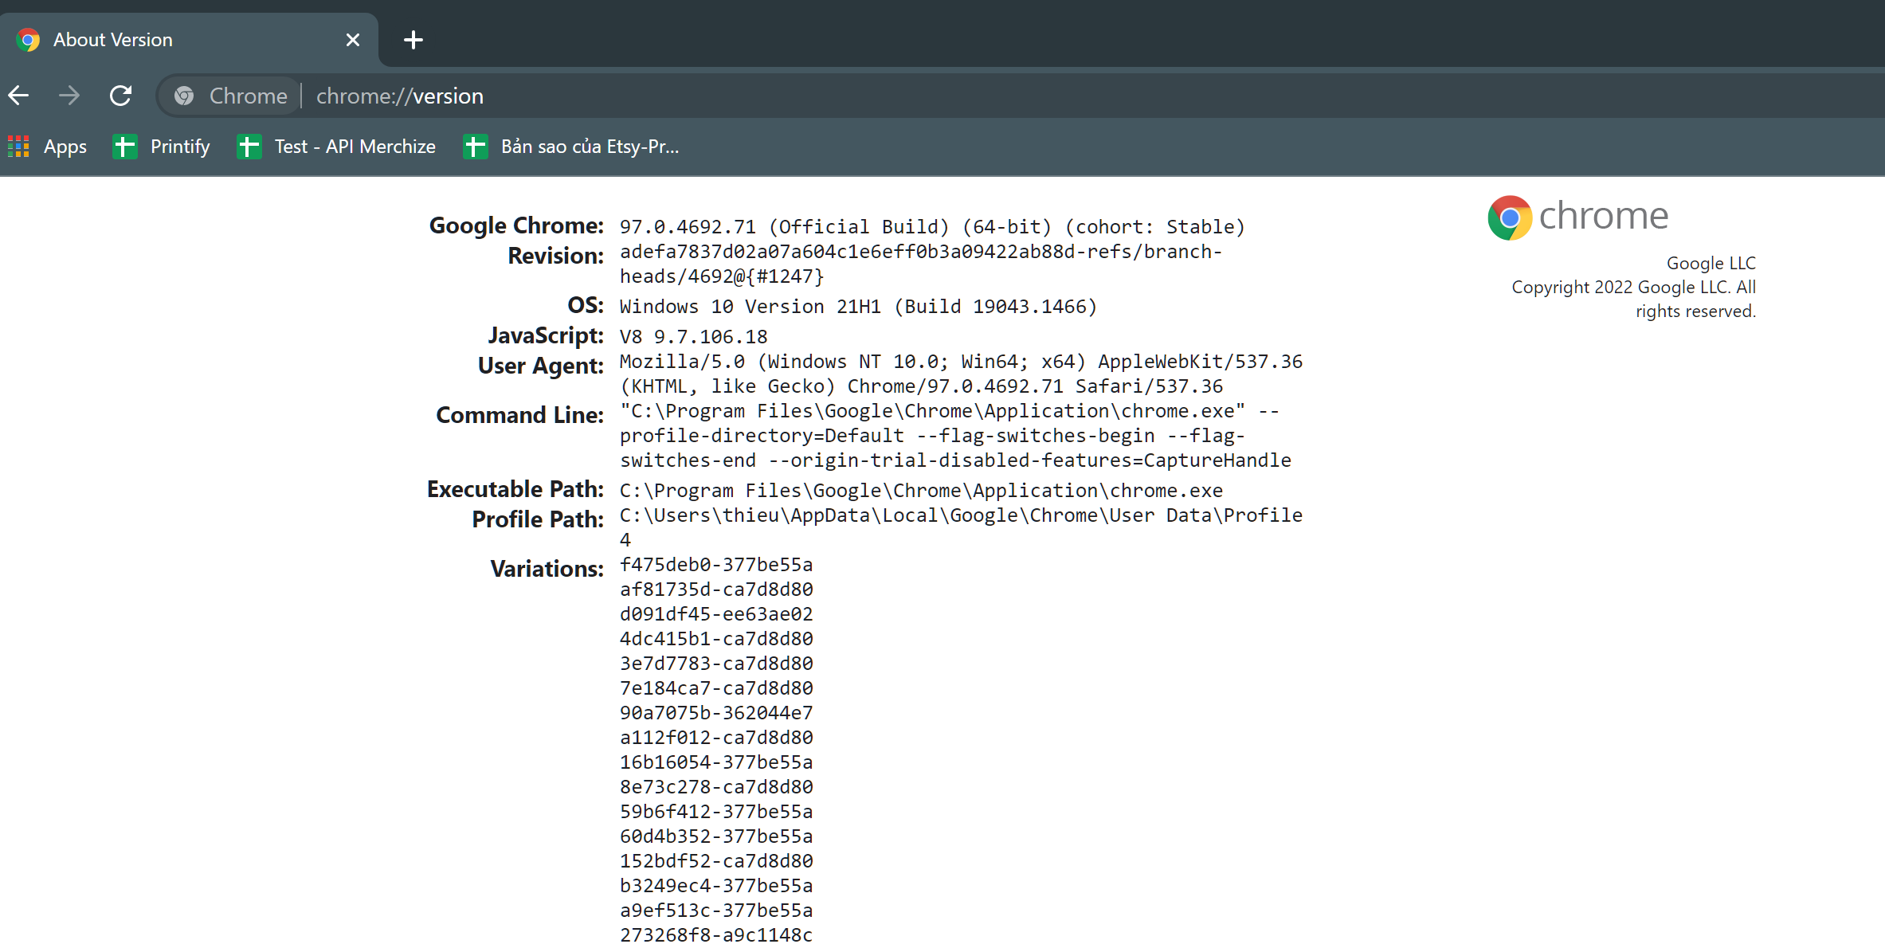Open a new tab with plus button

click(413, 39)
